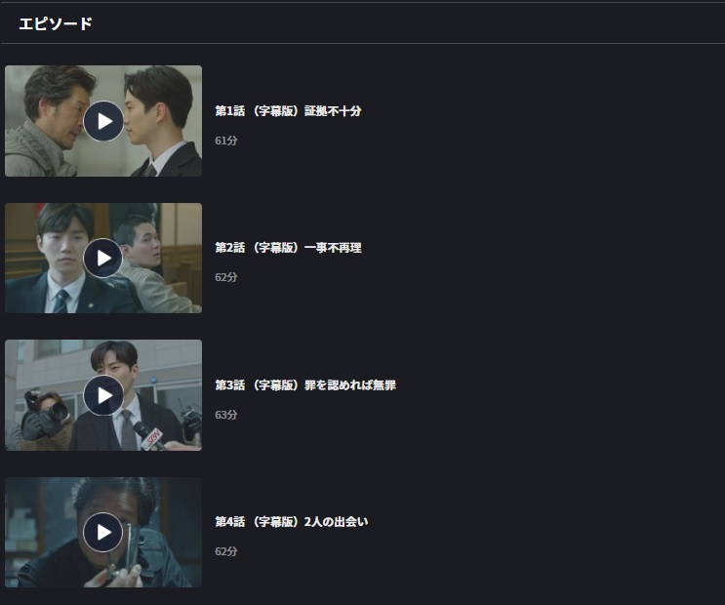Click the 62分 duration under episode 4

click(226, 551)
